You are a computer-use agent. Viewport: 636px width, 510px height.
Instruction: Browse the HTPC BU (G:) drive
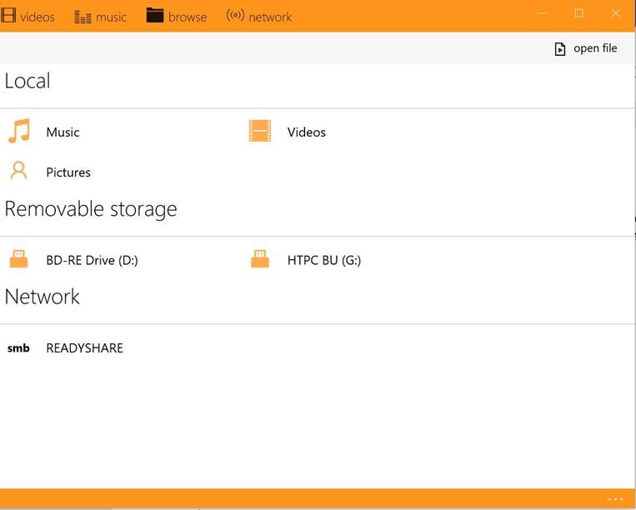(x=324, y=260)
